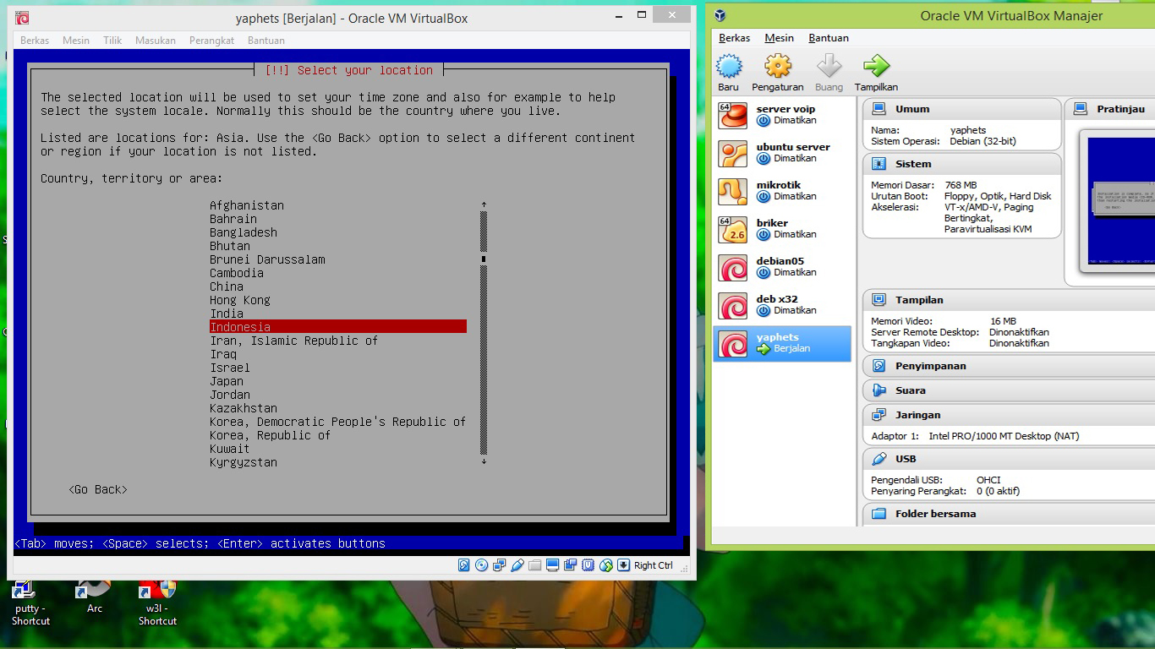Click the country list scrollbar down arrow
The image size is (1155, 649).
484,461
